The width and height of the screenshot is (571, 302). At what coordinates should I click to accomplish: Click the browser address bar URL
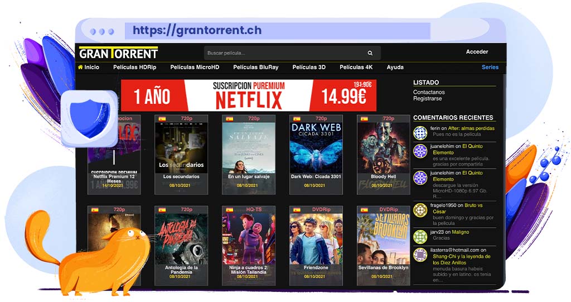pos(197,30)
